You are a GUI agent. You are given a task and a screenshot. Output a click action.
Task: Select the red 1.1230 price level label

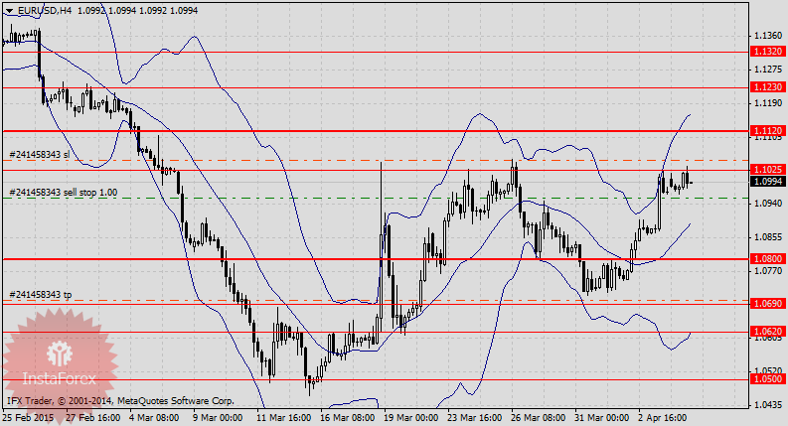[x=766, y=87]
